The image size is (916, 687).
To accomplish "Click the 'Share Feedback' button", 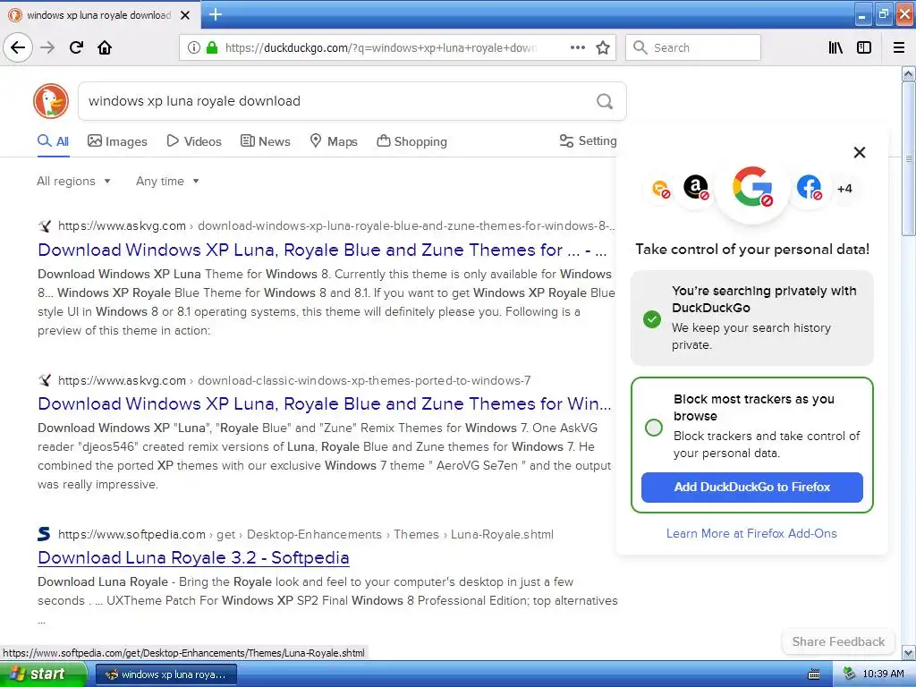I will pyautogui.click(x=838, y=641).
